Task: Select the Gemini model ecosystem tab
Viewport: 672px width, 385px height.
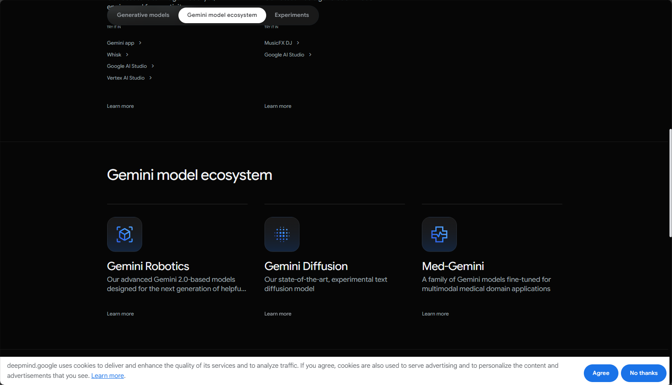Action: tap(222, 15)
